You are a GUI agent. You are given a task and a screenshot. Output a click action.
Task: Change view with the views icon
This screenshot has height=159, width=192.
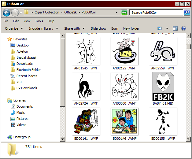[160, 28]
